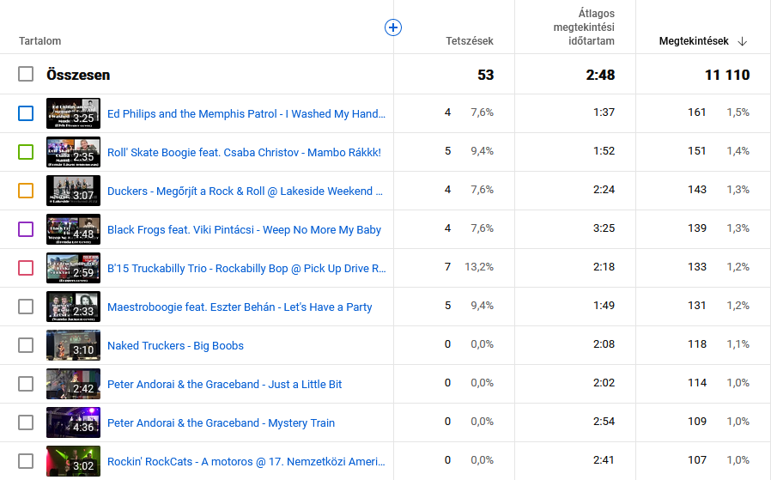Click the blue plus add-metric icon
771x480 pixels.
[393, 27]
